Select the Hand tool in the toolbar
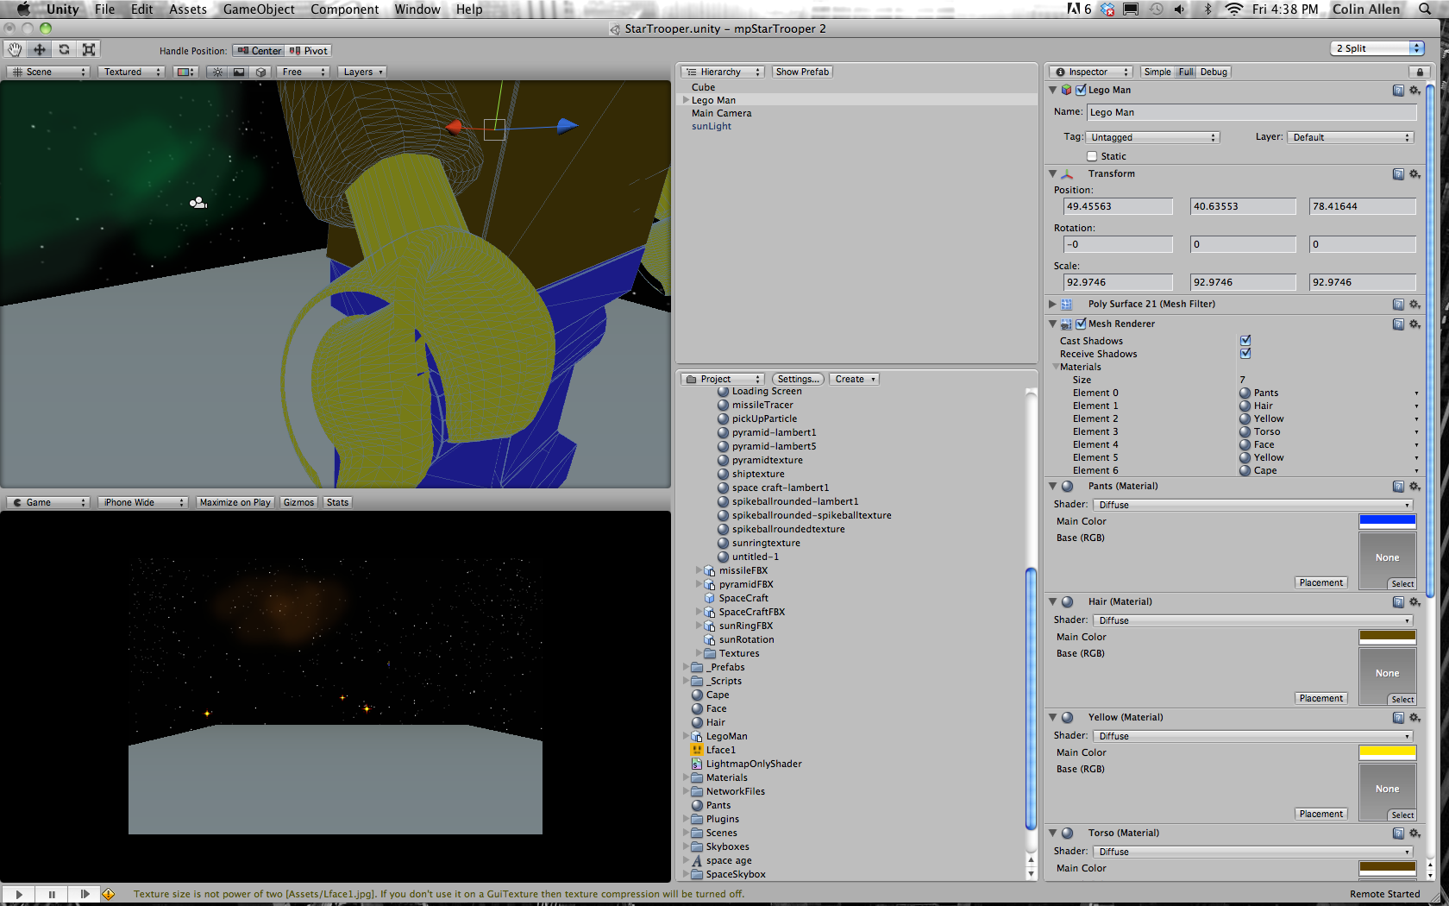This screenshot has width=1449, height=906. pos(14,49)
